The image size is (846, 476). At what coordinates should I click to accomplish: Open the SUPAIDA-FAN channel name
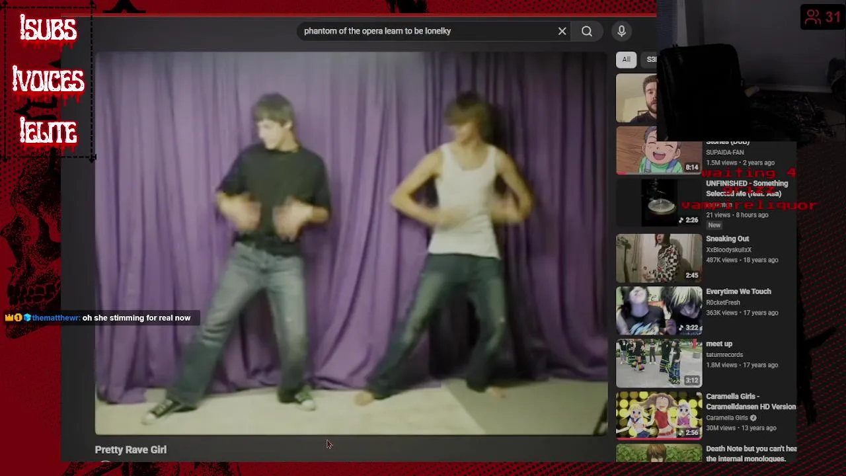point(725,153)
